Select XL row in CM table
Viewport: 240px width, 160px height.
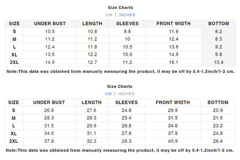coord(120,134)
